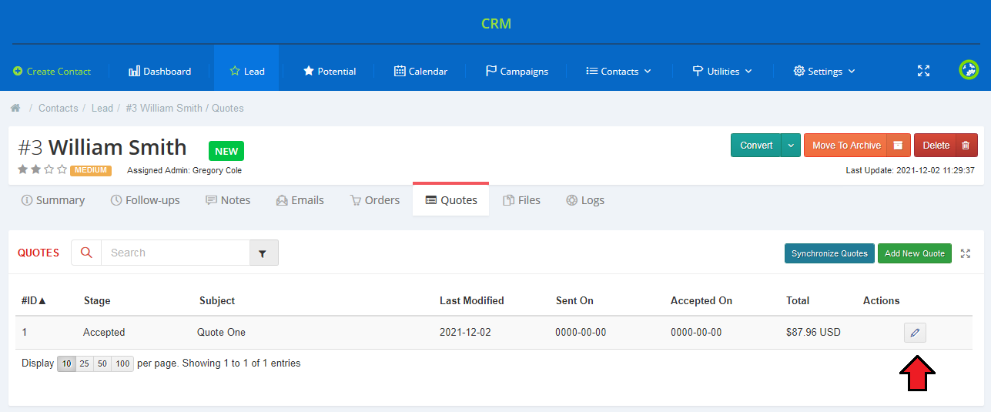Click the Convert button
Screen dimensions: 991x412
[x=756, y=145]
